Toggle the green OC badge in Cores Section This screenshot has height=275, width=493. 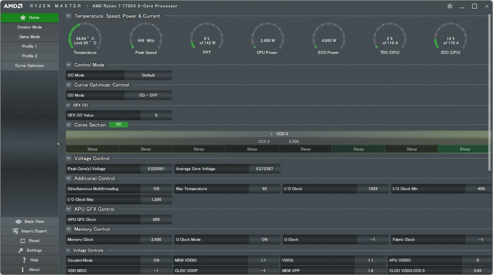point(118,125)
